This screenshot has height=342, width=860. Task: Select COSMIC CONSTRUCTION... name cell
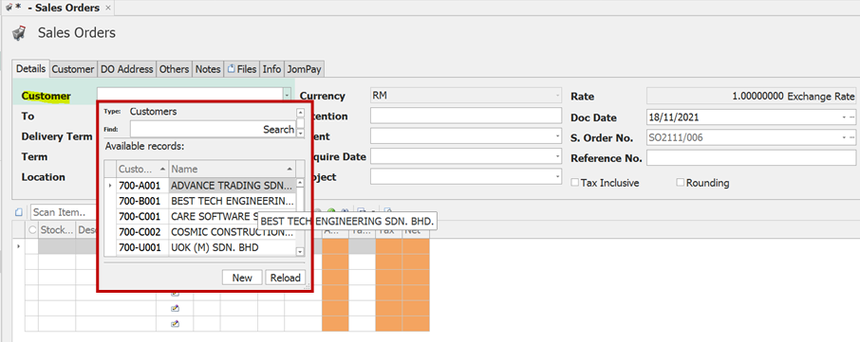point(233,232)
